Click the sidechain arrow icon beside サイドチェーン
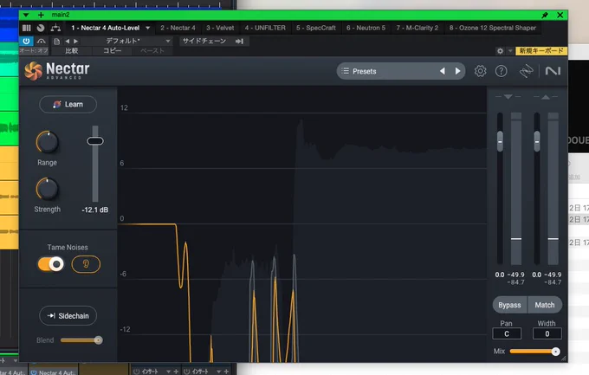 coord(239,41)
